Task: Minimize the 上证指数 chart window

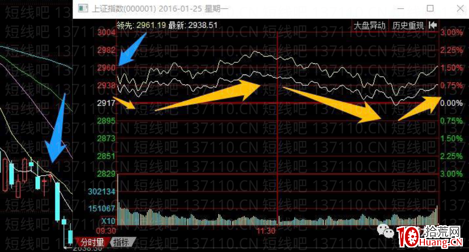Action: coord(401,9)
